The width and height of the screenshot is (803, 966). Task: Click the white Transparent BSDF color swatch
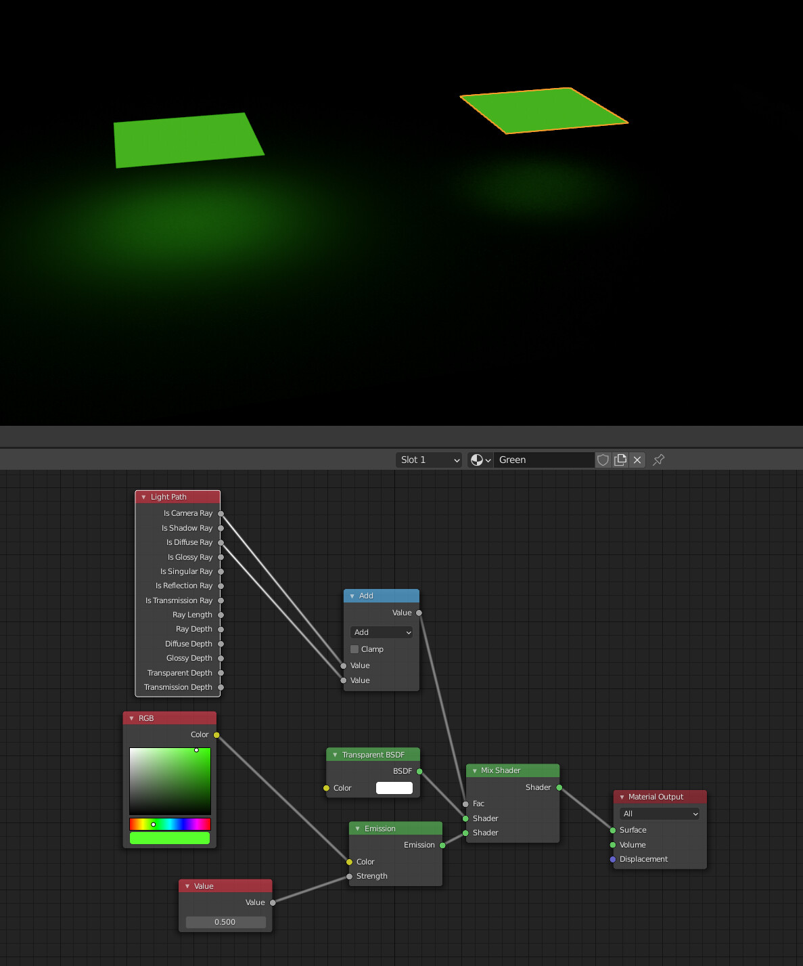tap(394, 787)
